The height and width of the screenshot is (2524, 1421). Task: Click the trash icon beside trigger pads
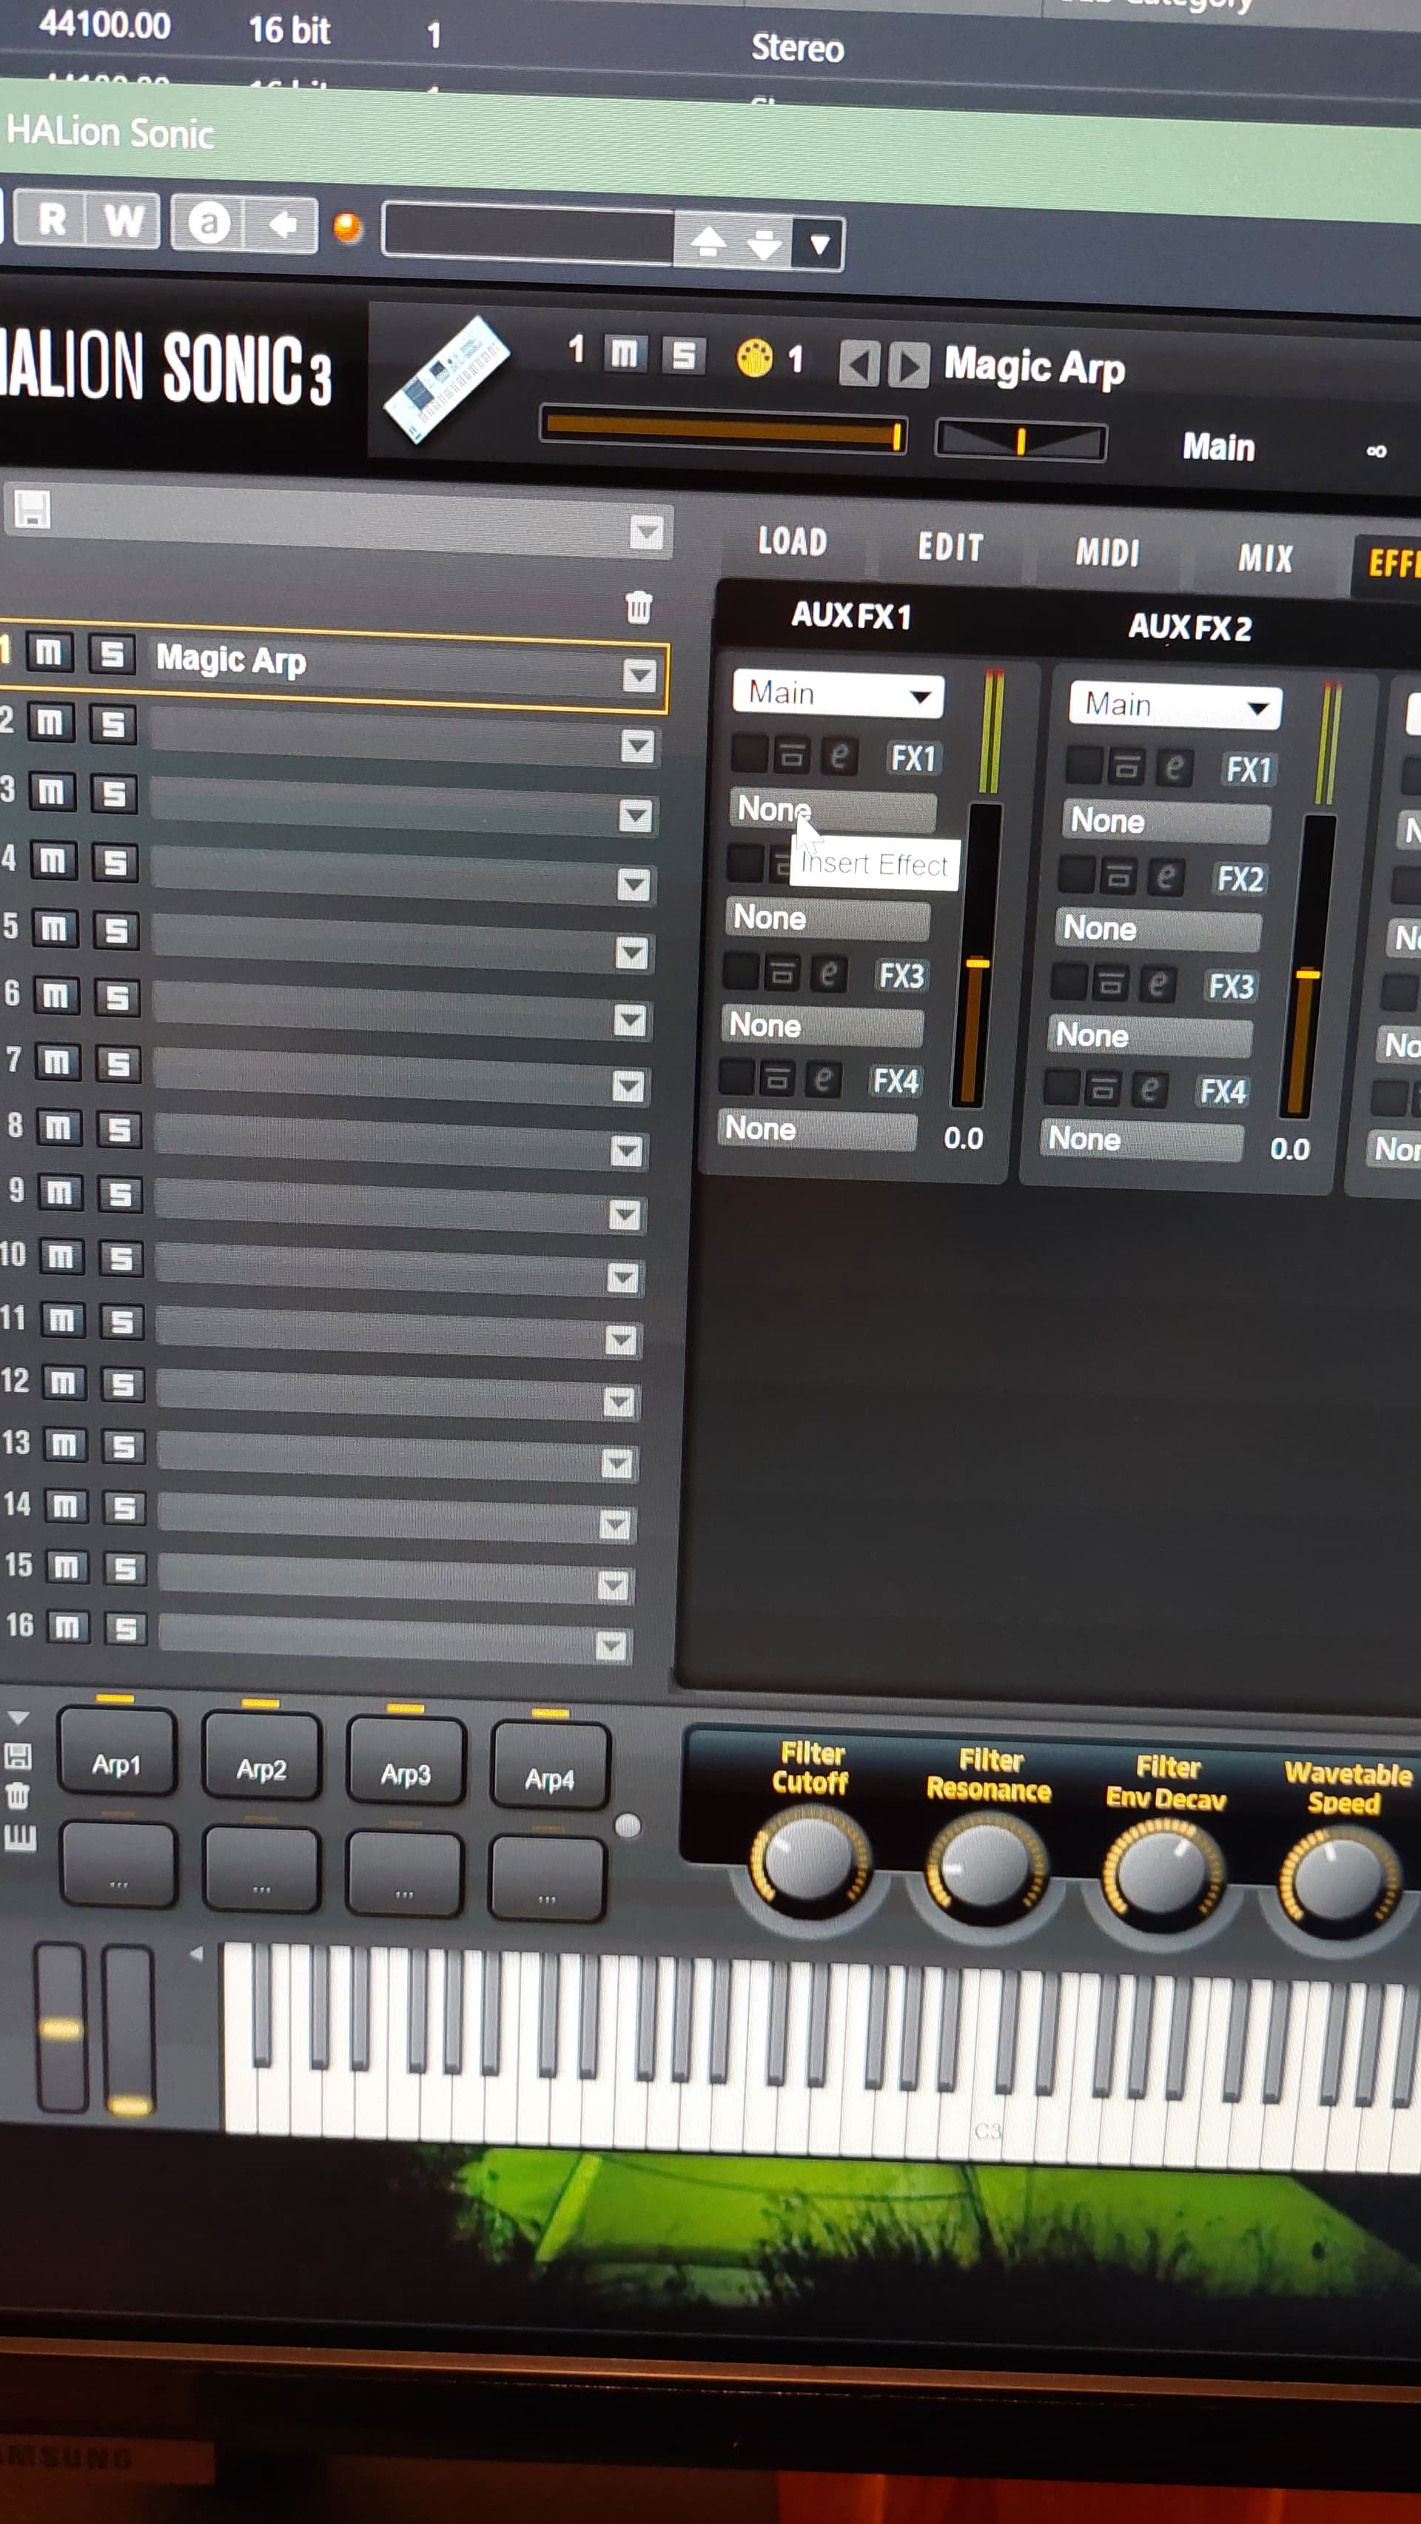18,1795
